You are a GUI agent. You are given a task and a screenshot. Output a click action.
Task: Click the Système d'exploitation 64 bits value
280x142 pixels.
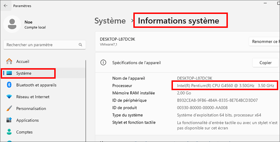click(x=219, y=115)
